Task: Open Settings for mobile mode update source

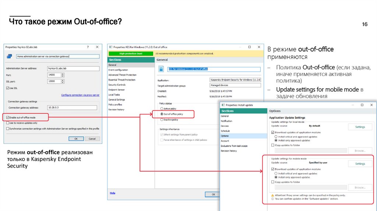Action: pos(360,164)
